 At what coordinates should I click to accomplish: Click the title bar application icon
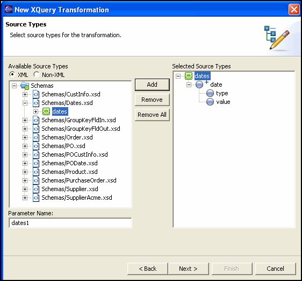click(9, 10)
